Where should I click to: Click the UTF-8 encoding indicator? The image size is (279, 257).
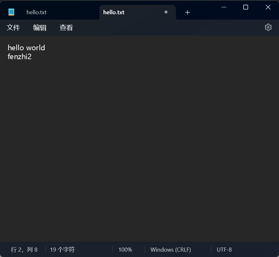click(x=224, y=249)
